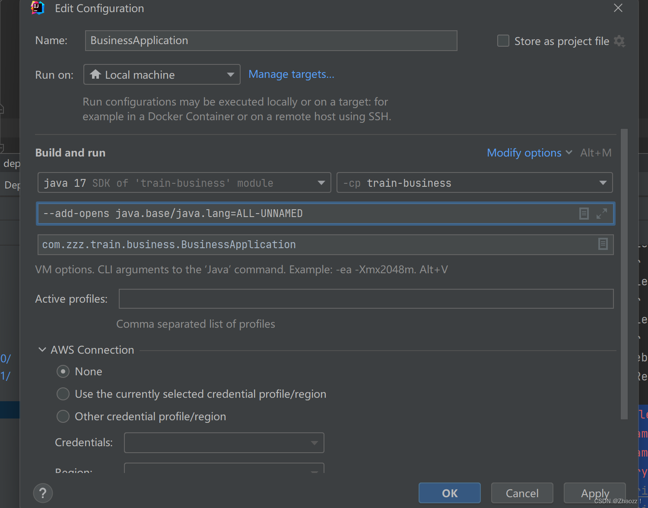Collapse the AWS Connection section
Screen dimensions: 648x508
(42, 349)
